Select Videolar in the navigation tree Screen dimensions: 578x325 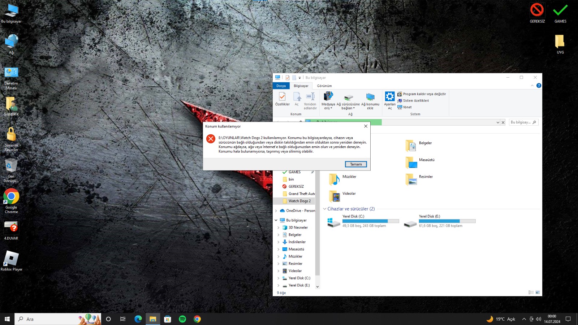tap(295, 271)
